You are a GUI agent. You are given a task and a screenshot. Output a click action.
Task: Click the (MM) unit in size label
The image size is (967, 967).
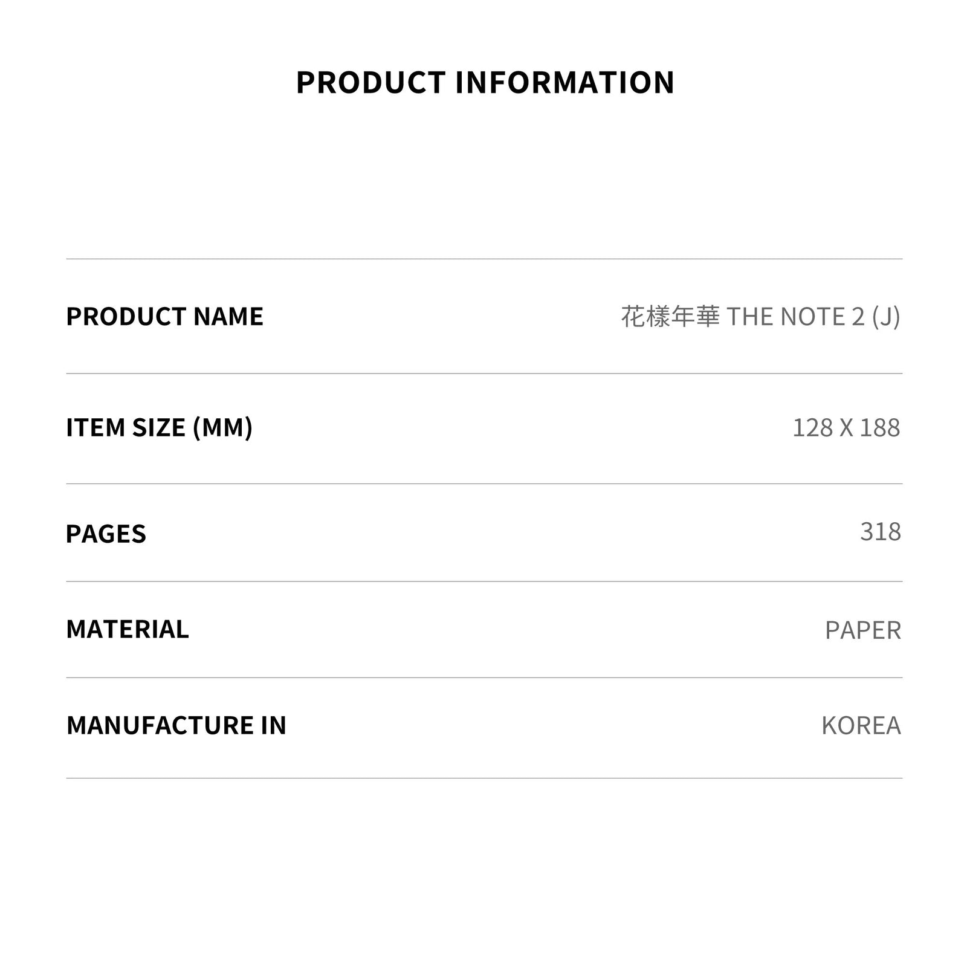click(x=222, y=428)
